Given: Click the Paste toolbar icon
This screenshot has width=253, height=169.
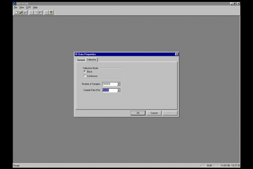Looking at the screenshot, I should pyautogui.click(x=40, y=13).
